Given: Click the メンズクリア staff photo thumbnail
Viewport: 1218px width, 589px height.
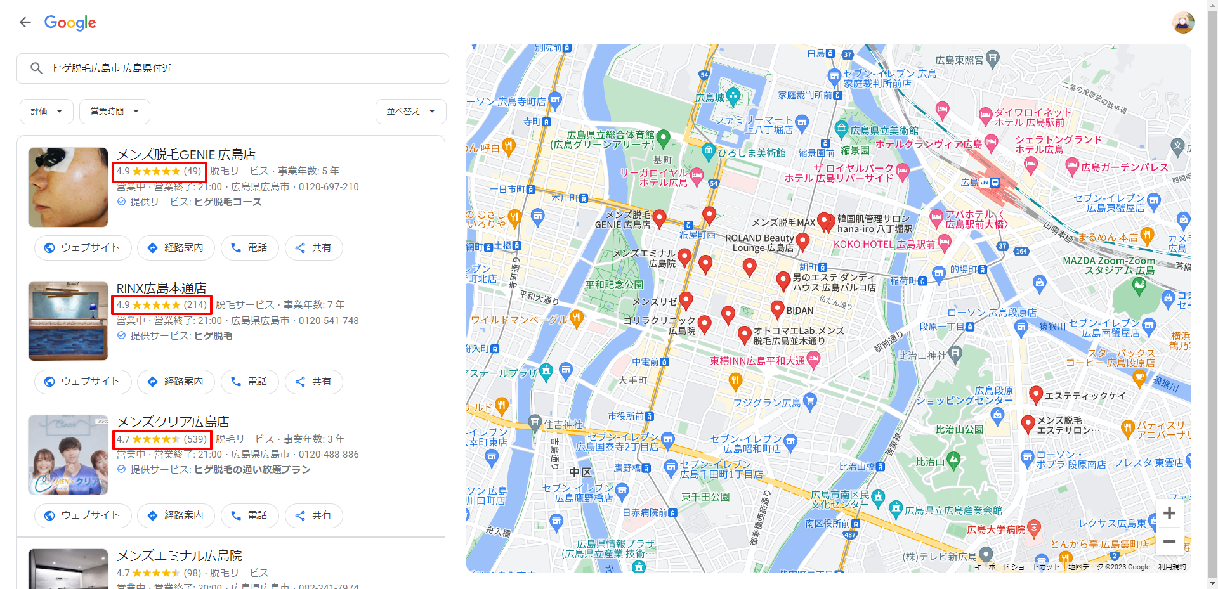Looking at the screenshot, I should (68, 455).
